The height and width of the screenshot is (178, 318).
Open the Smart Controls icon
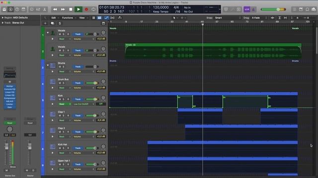click(x=32, y=9)
